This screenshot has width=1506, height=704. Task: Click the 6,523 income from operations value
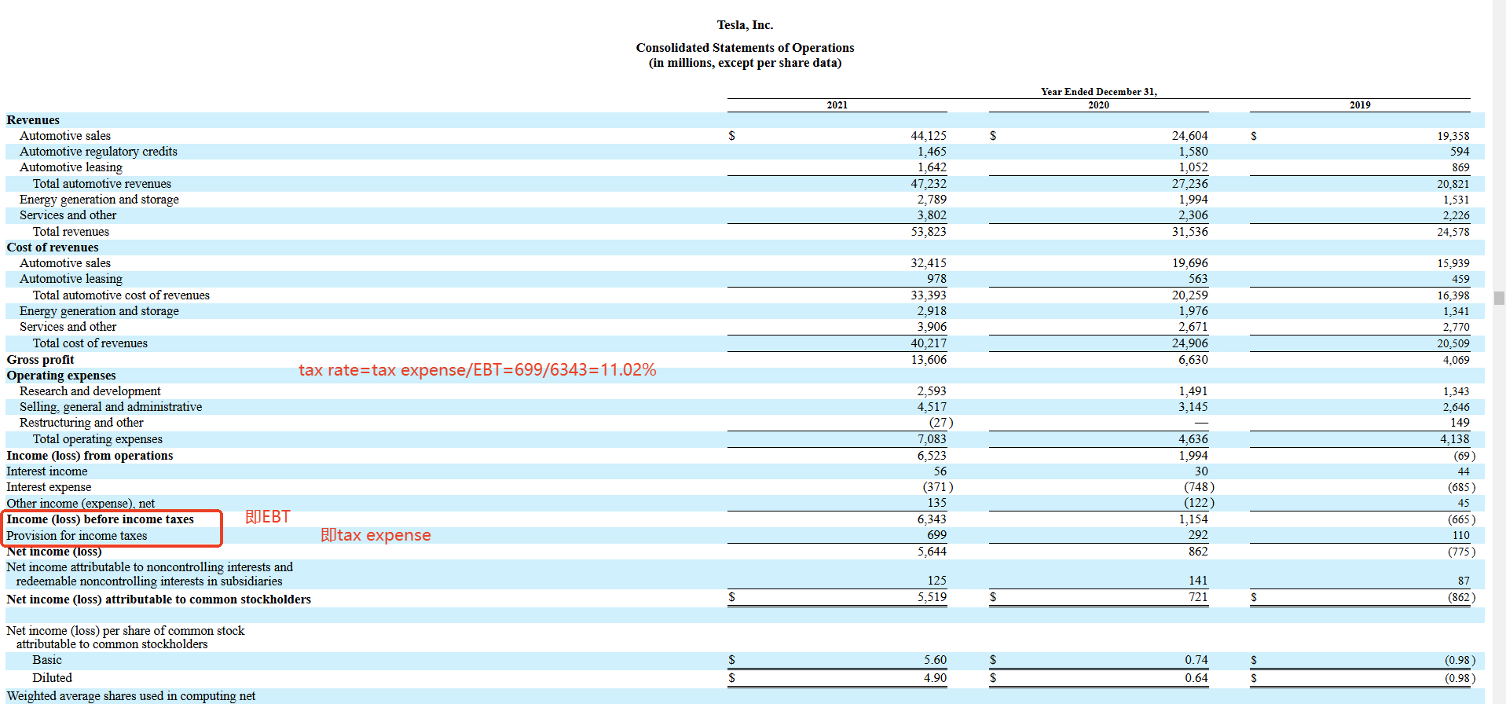pyautogui.click(x=932, y=456)
